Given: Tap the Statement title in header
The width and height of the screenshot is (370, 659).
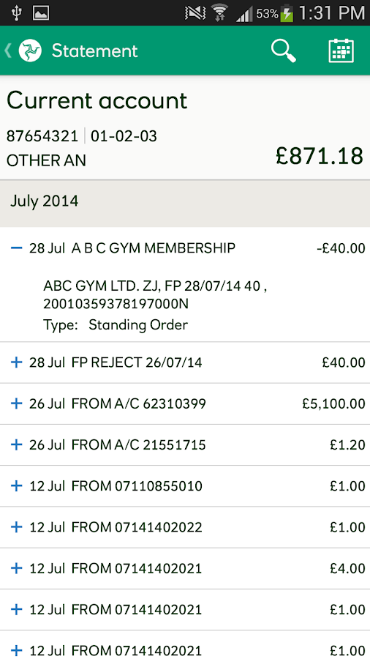Looking at the screenshot, I should pyautogui.click(x=95, y=51).
